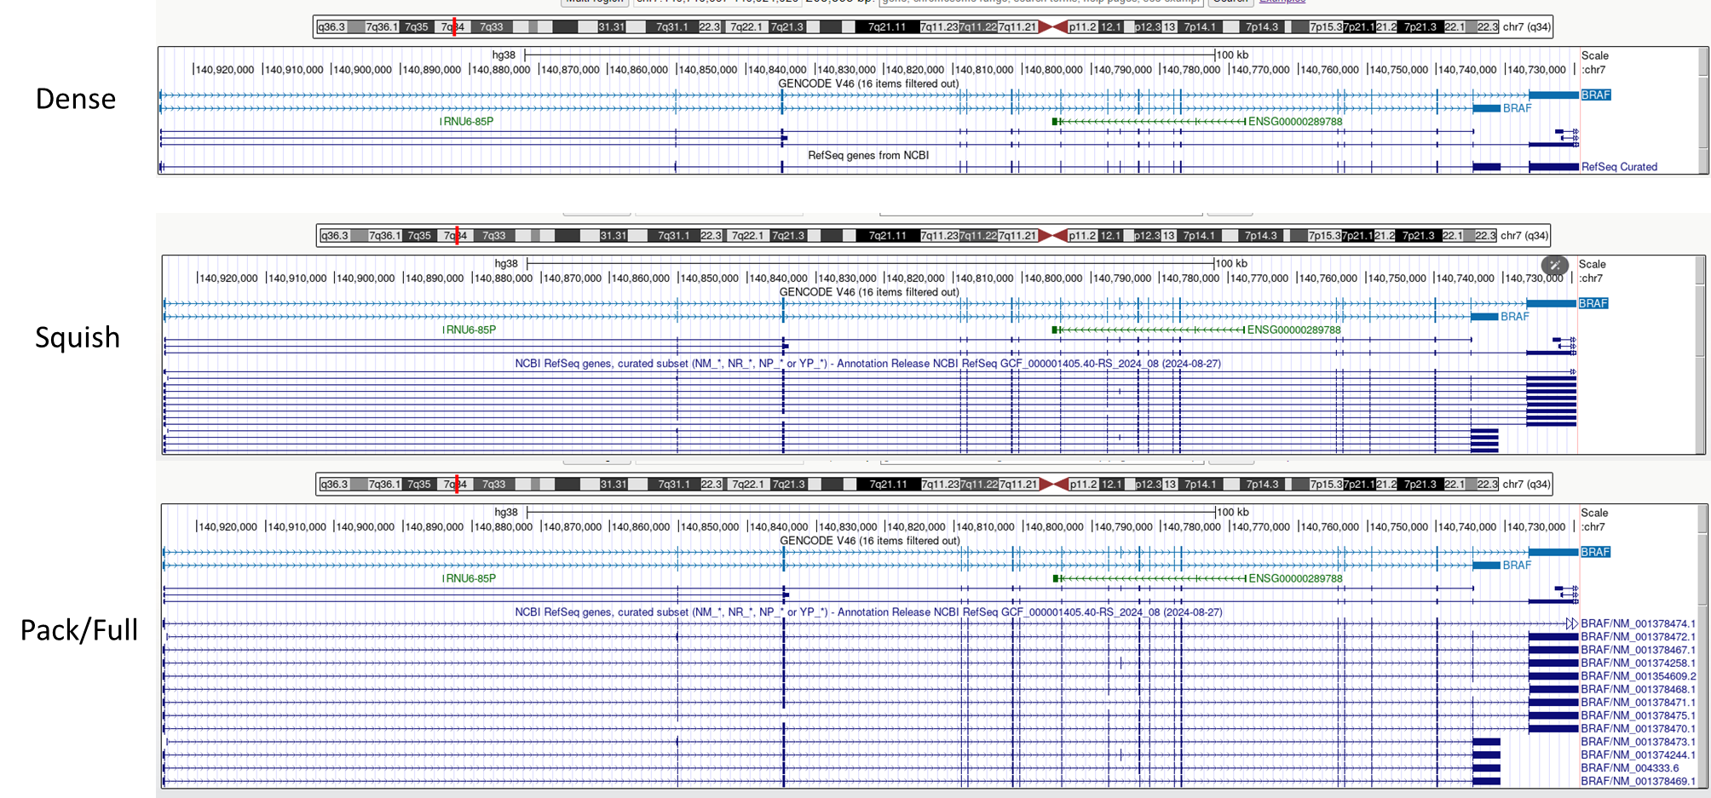Click thick exon block beside BRAF/NM_001378469.1
The height and width of the screenshot is (798, 1711).
1486,781
